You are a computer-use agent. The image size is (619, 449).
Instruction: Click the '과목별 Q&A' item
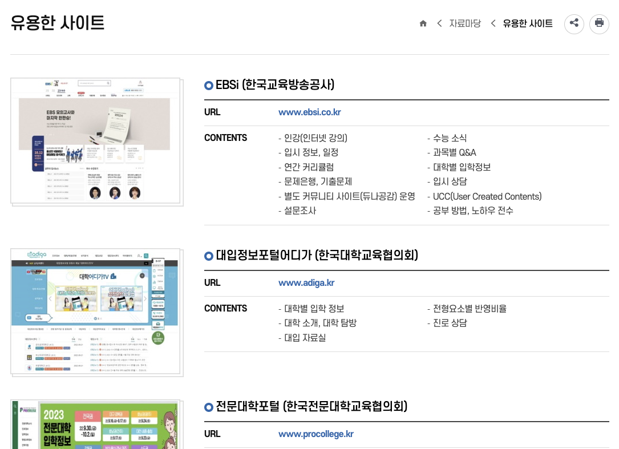452,152
